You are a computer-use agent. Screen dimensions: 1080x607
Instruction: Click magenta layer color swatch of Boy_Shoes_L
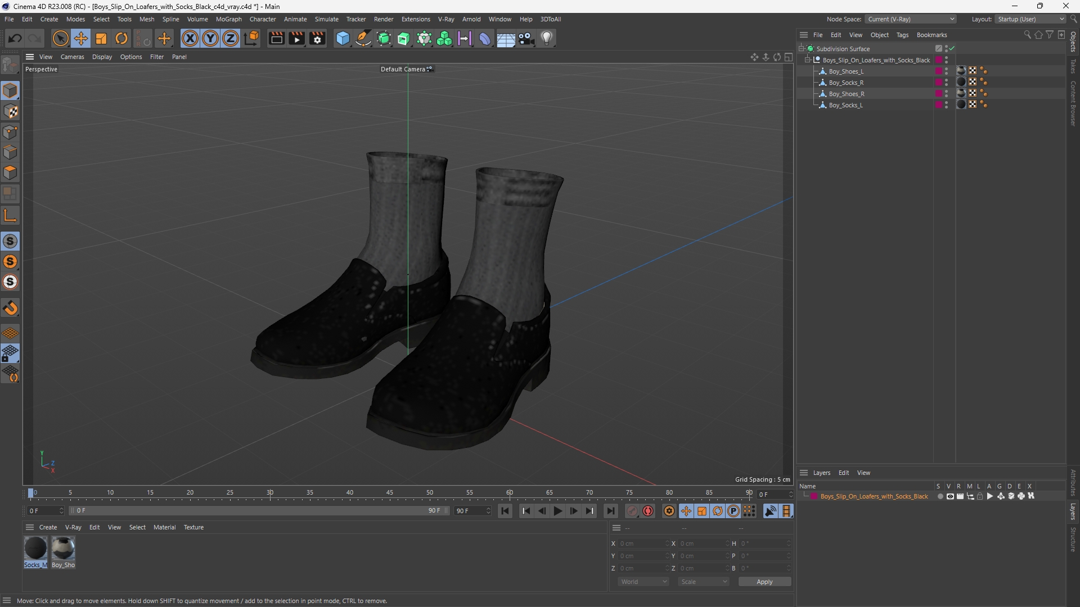click(938, 71)
